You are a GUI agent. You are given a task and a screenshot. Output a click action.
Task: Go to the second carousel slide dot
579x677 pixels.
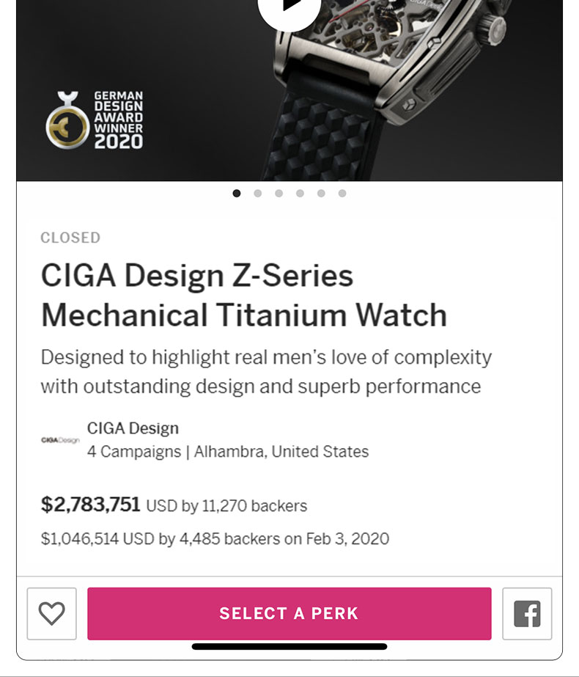pos(258,194)
